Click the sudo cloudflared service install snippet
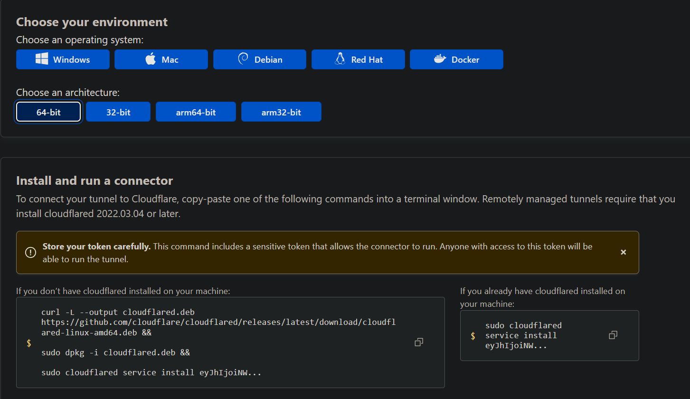Viewport: 690px width, 399px height. click(549, 335)
